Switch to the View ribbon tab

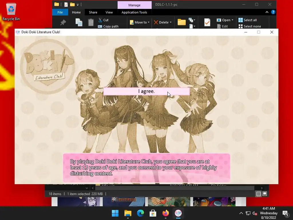pyautogui.click(x=109, y=12)
